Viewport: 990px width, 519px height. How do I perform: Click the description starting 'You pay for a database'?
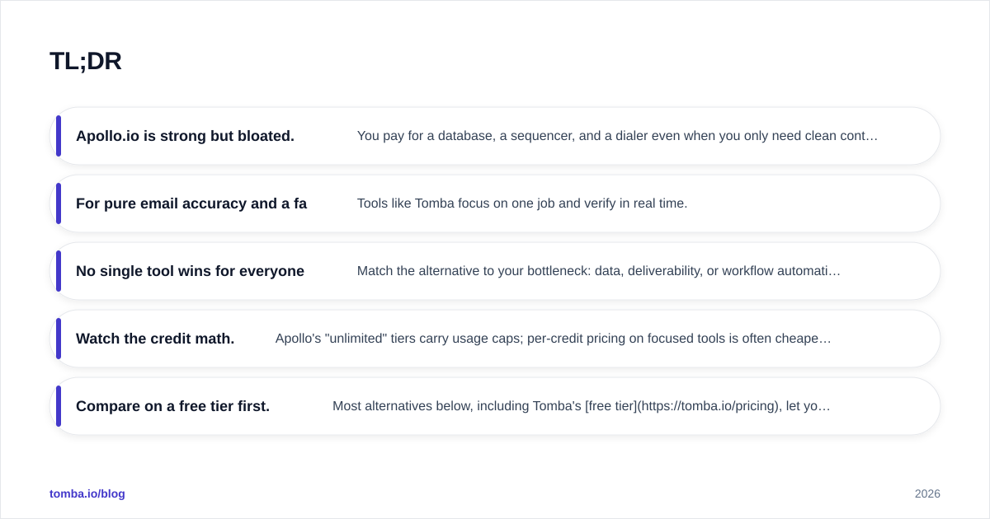point(617,136)
